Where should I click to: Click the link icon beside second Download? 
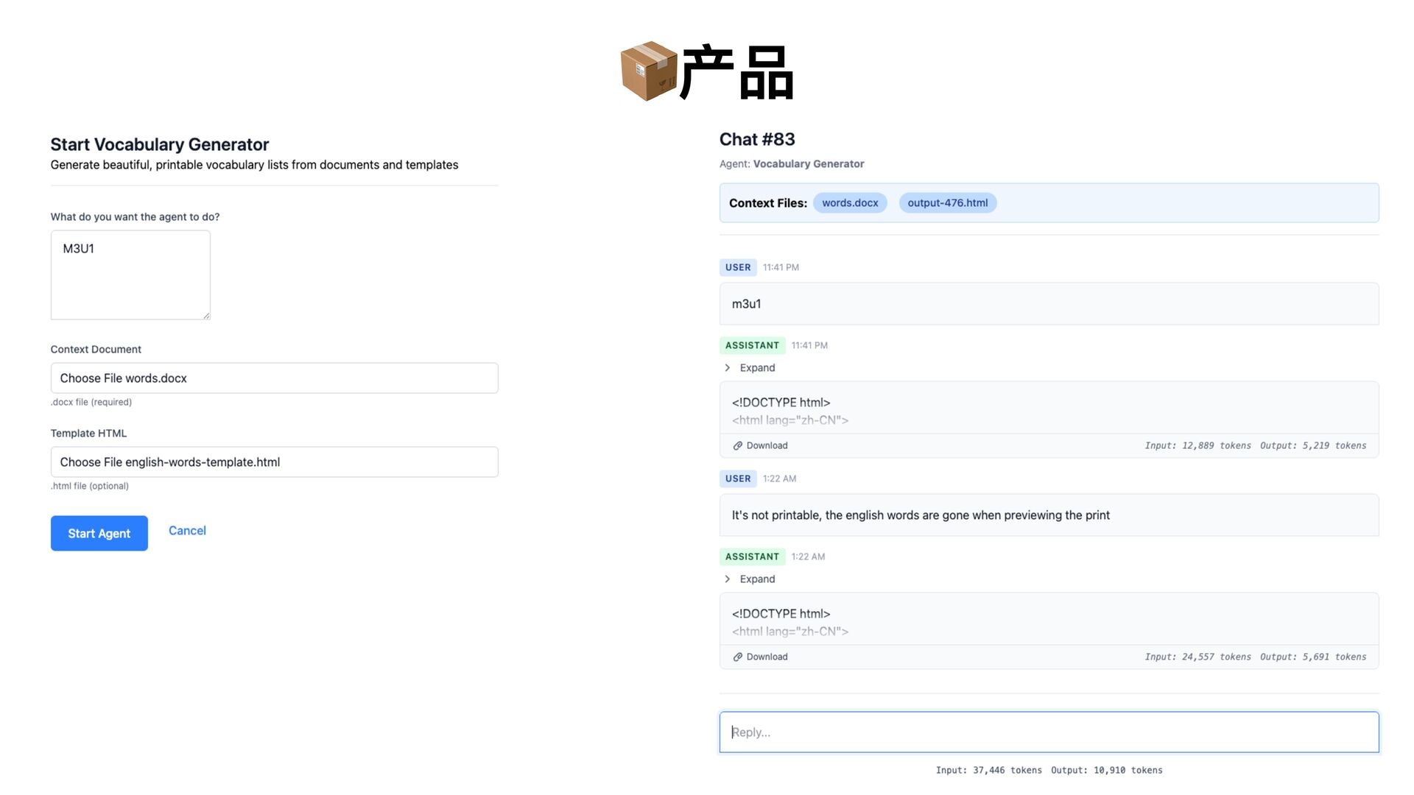pyautogui.click(x=737, y=657)
